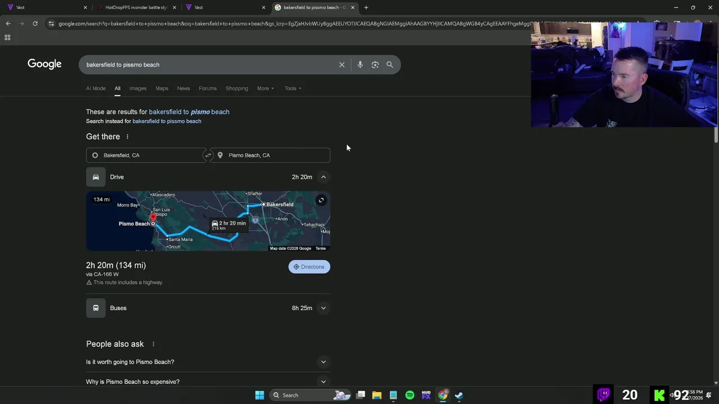The image size is (719, 404).
Task: Submit search with magnifying glass icon
Action: pos(390,65)
